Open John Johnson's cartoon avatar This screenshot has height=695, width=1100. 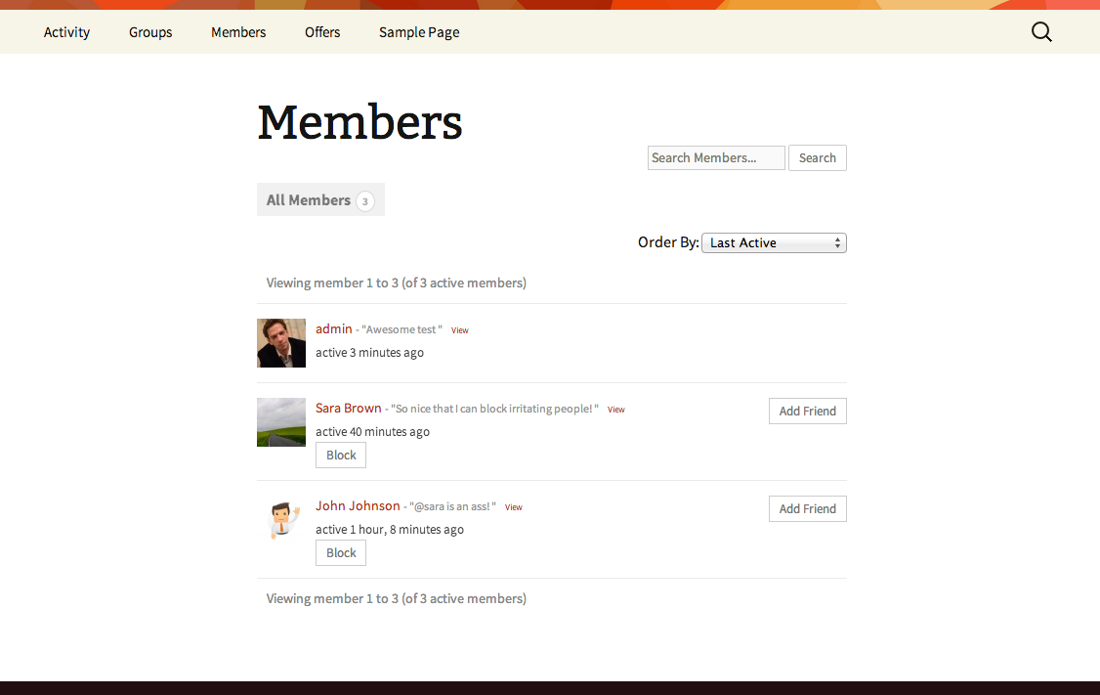point(281,520)
